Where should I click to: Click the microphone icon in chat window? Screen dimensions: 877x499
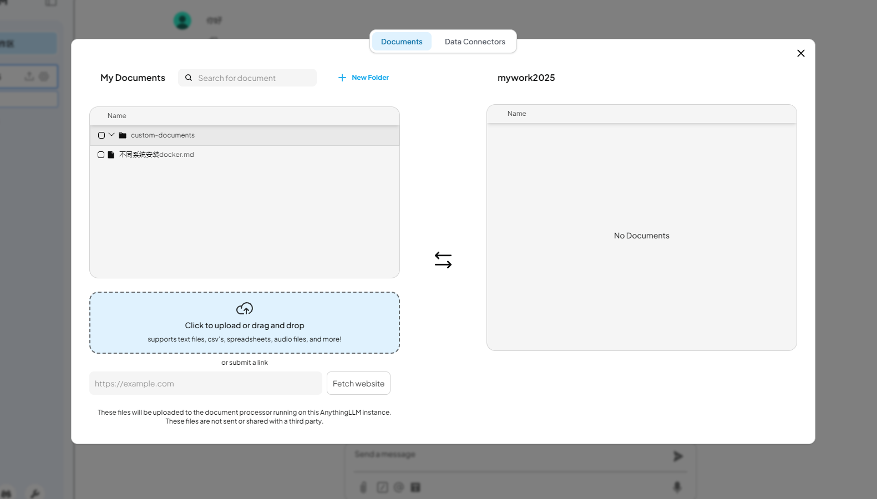click(677, 487)
